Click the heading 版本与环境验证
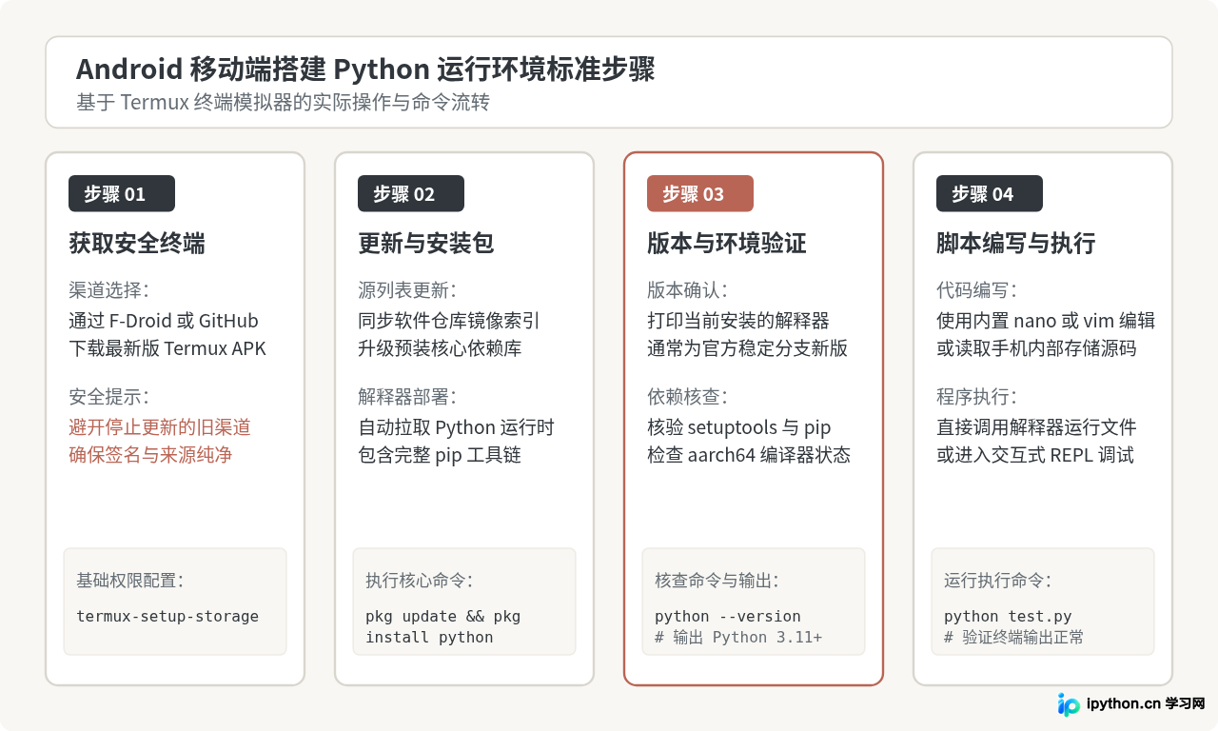This screenshot has width=1218, height=731. pos(727,244)
